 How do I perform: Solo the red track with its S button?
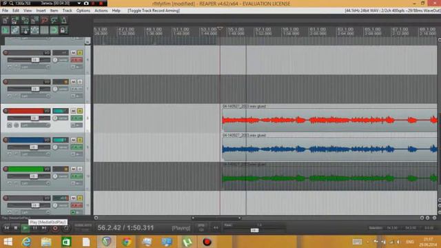pos(80,111)
